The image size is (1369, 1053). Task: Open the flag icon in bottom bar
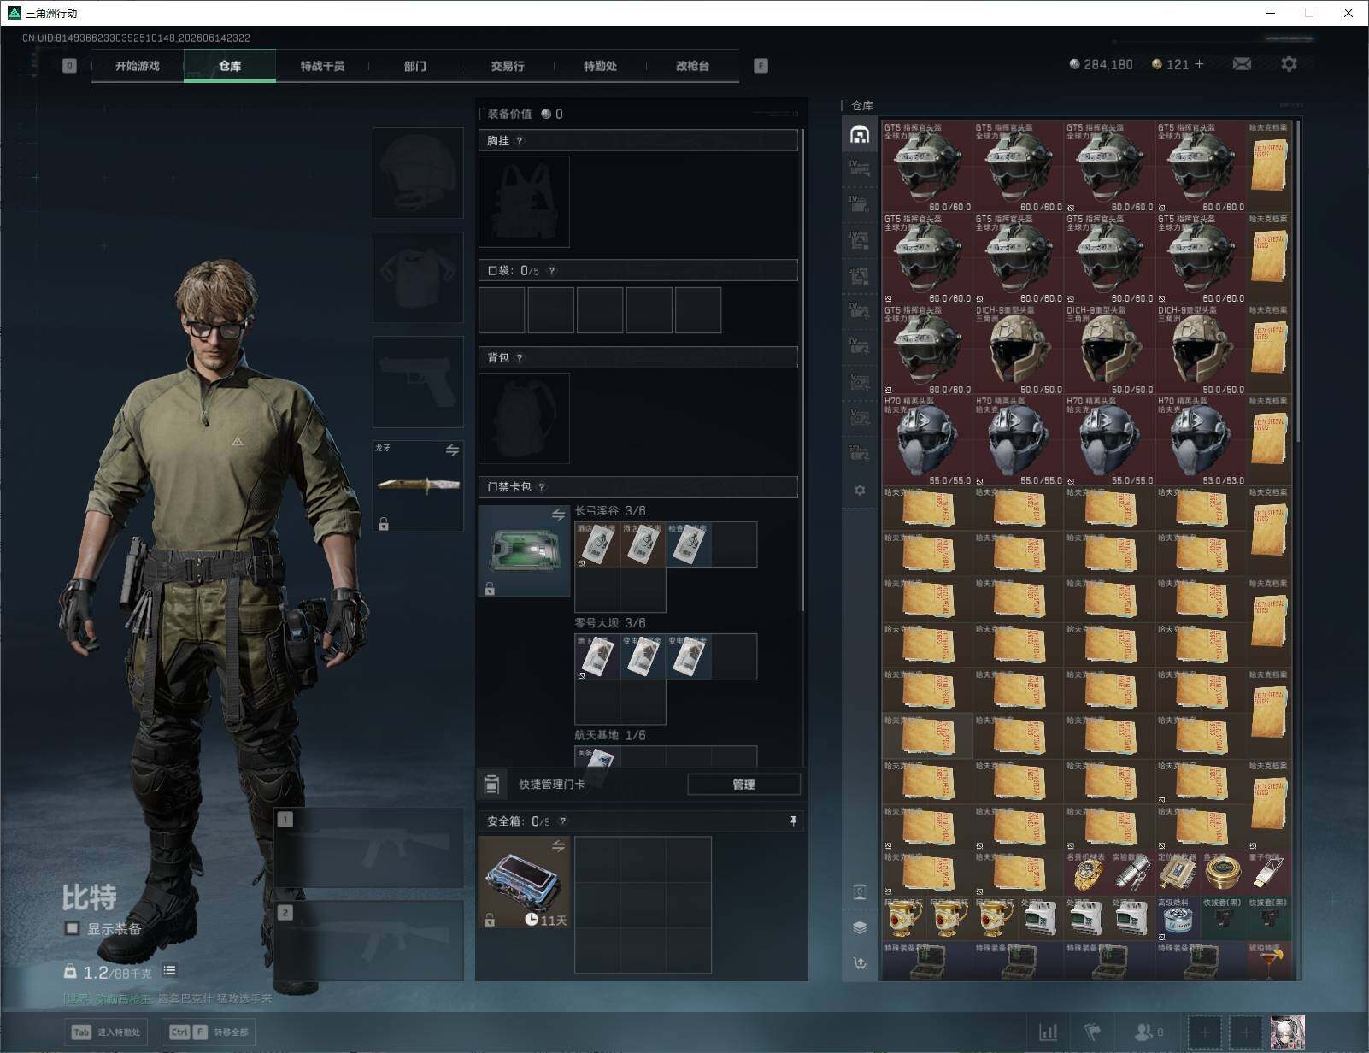point(1092,1032)
